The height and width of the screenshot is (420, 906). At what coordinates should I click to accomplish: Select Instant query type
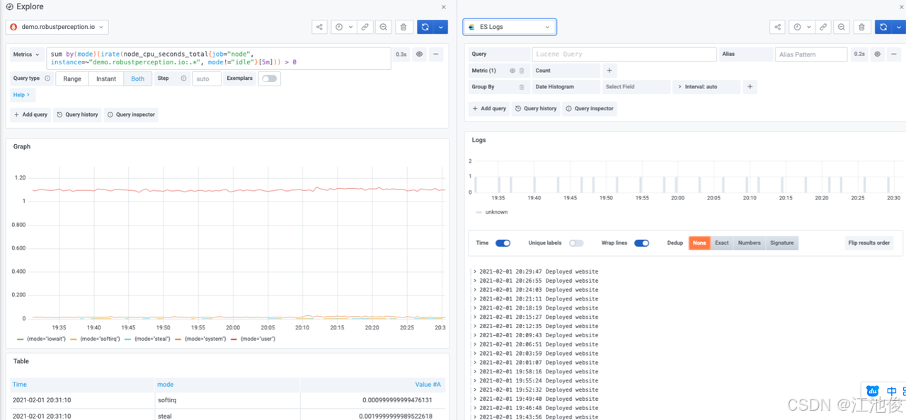[x=106, y=78]
